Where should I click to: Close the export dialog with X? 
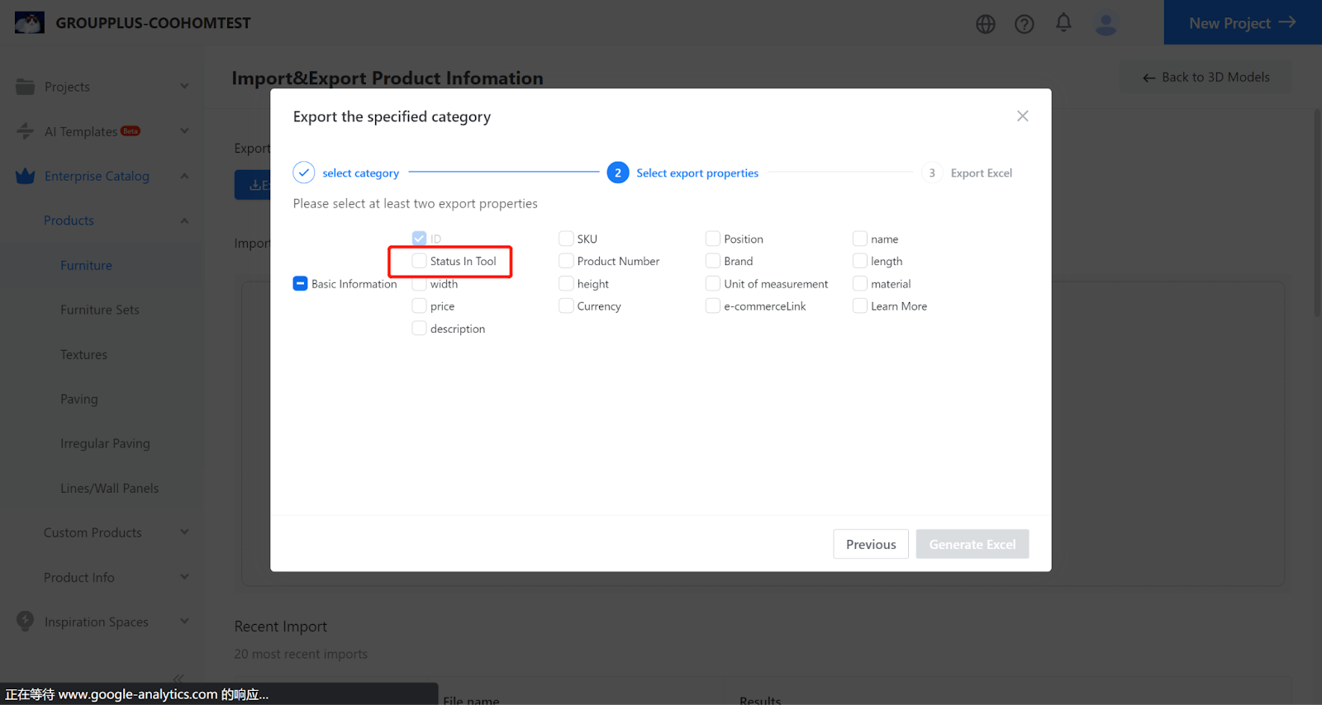1022,116
